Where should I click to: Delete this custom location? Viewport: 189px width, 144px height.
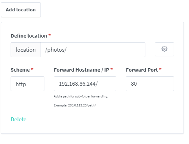click(x=18, y=119)
